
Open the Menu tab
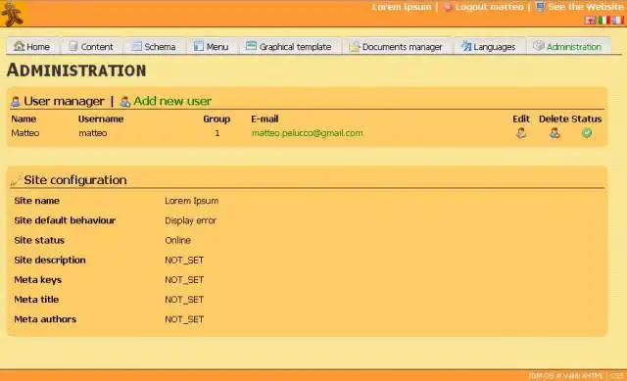[212, 46]
